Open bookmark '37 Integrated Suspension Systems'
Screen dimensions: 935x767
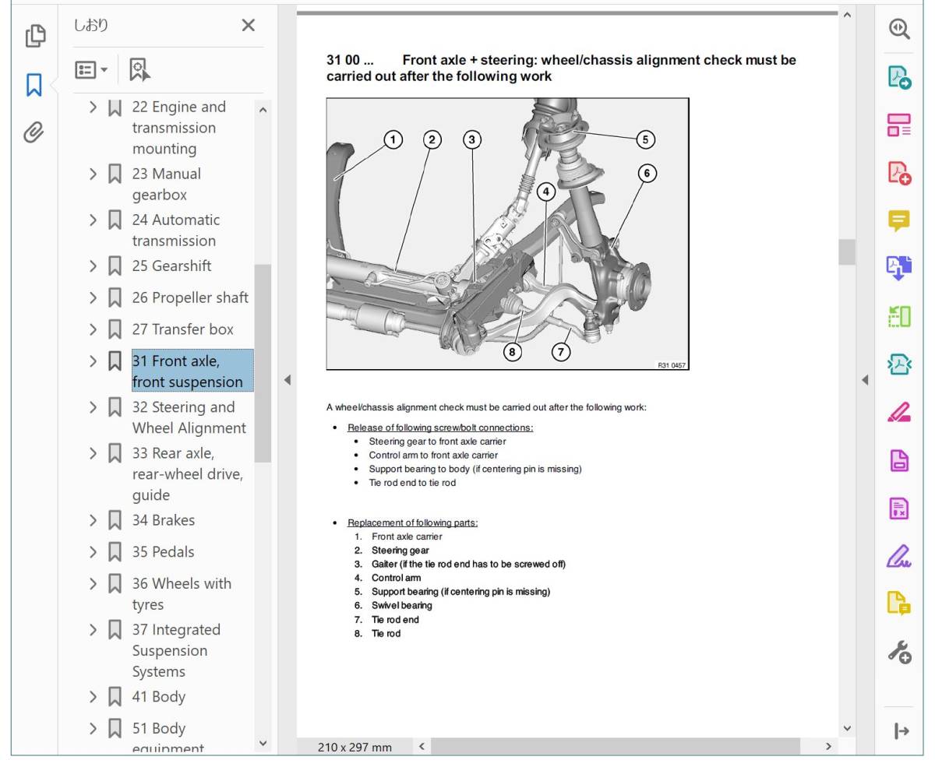pyautogui.click(x=176, y=650)
